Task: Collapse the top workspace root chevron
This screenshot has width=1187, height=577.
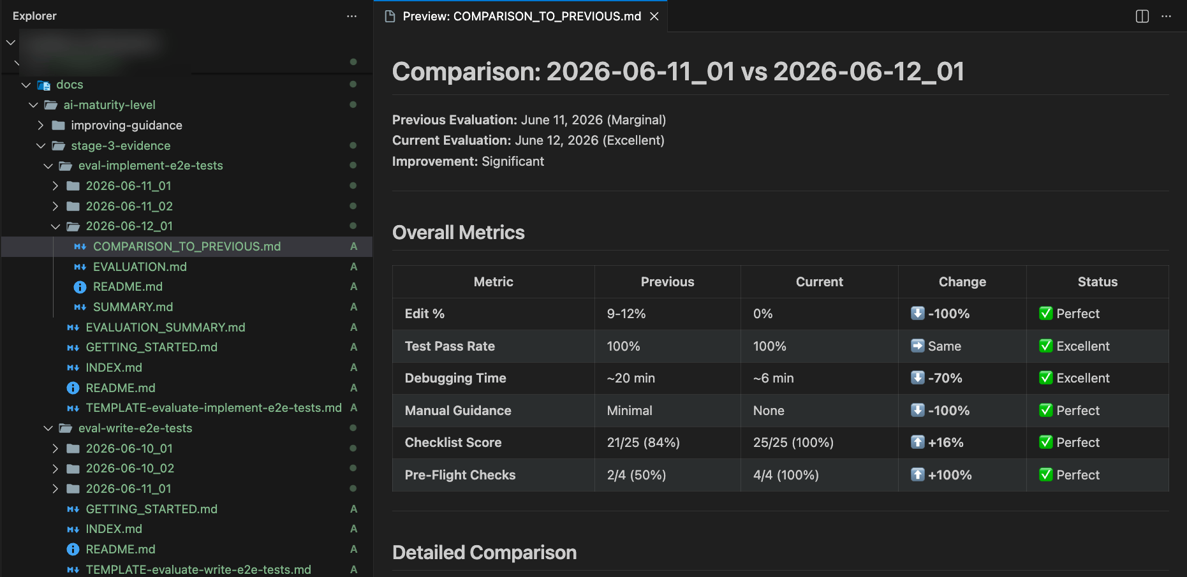Action: 11,43
